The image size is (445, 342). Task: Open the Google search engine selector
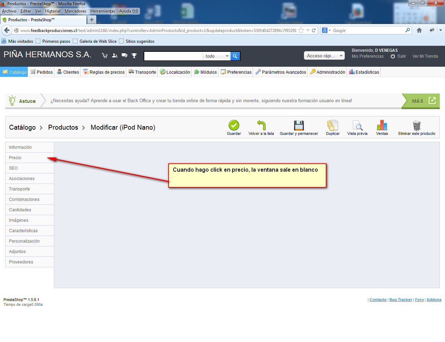click(326, 30)
